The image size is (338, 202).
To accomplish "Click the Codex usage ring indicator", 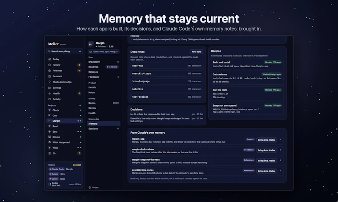I will [49, 184].
